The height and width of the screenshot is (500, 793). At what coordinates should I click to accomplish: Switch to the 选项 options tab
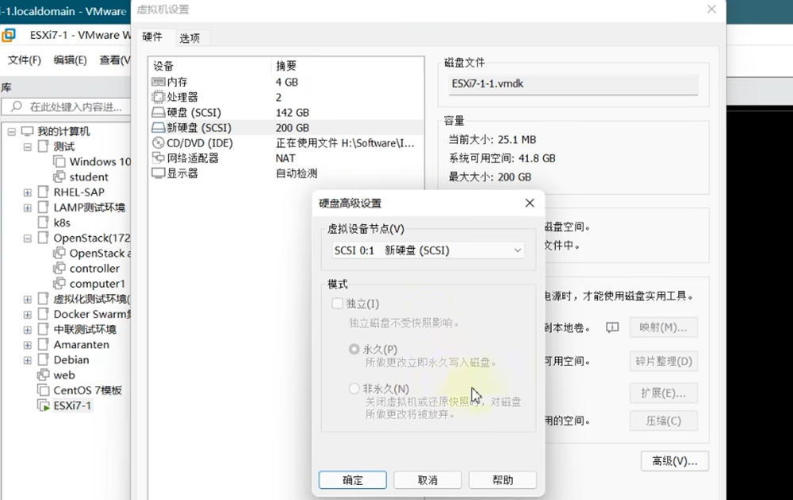(x=190, y=38)
